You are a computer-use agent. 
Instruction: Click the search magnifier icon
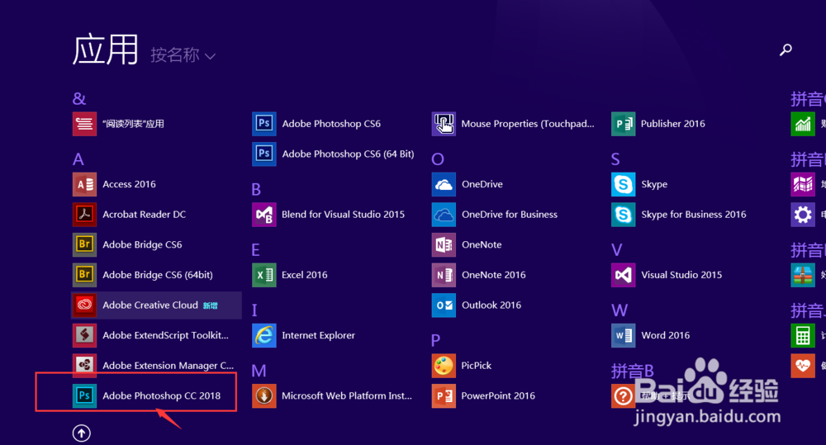tap(786, 50)
